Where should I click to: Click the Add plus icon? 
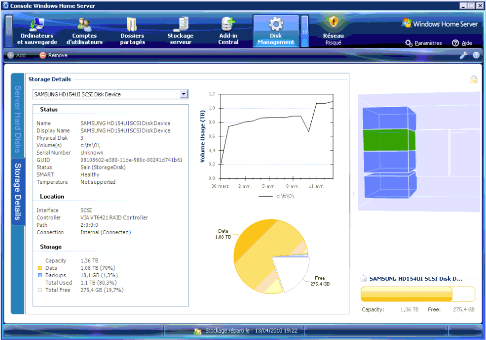[10, 55]
